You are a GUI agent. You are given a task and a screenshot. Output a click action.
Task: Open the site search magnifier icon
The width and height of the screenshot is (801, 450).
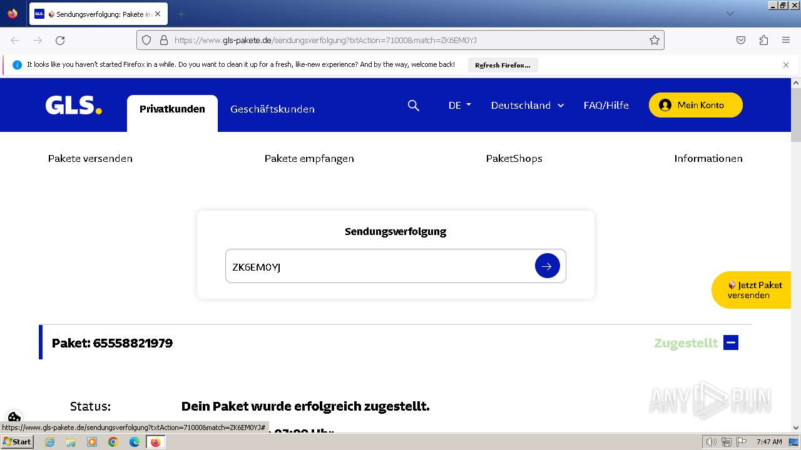[414, 106]
